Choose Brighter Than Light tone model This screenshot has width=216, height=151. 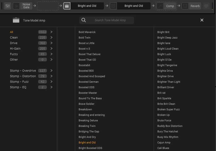[169, 82]
